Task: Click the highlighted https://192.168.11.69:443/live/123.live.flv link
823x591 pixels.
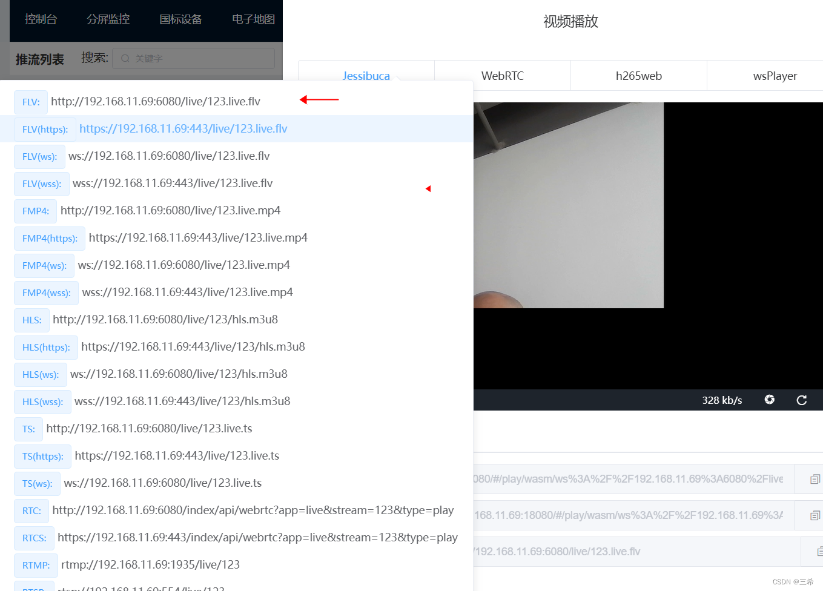Action: coord(183,128)
